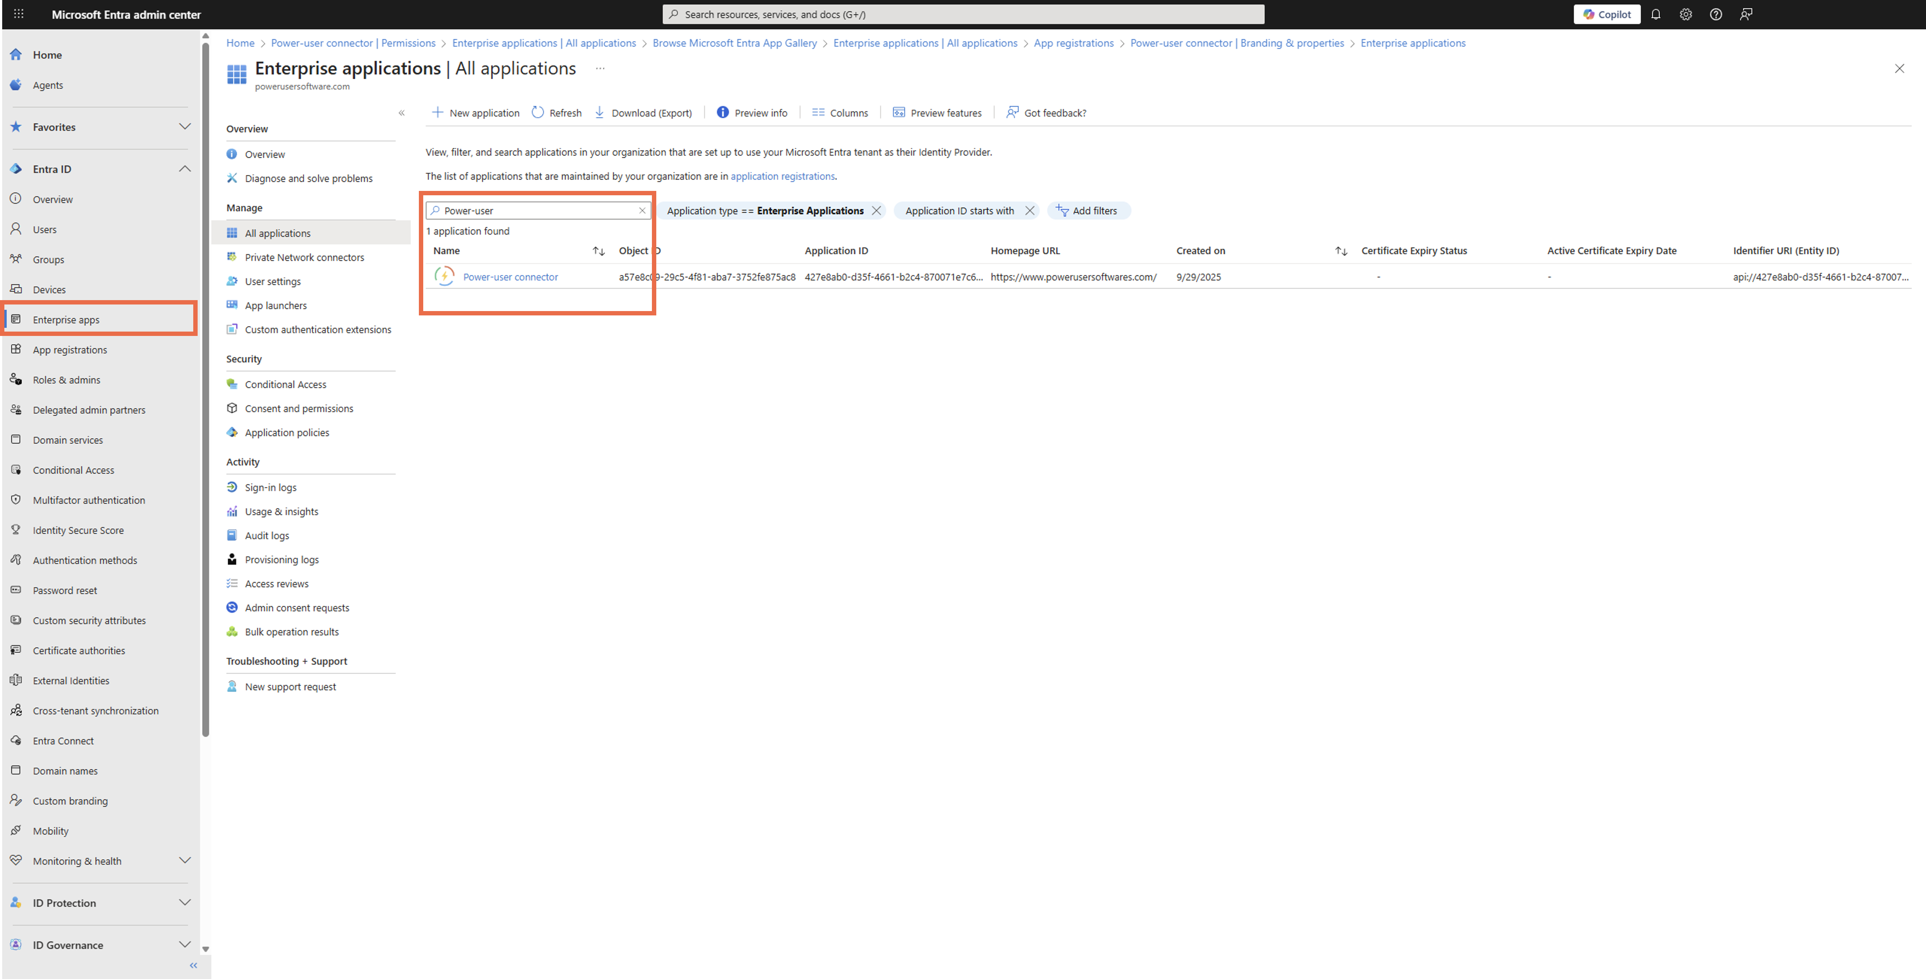Click the global search resources field
Viewport: 1926px width, 979px height.
click(x=963, y=14)
